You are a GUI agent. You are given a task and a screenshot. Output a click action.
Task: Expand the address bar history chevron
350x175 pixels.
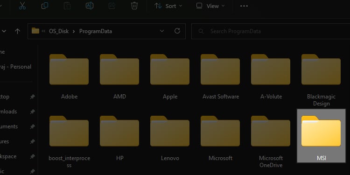click(x=162, y=31)
